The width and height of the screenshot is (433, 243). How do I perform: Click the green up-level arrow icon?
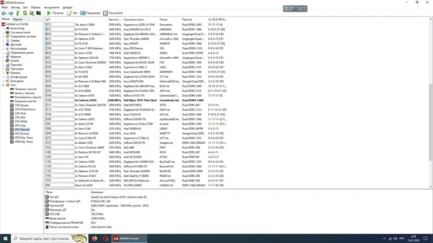coord(18,13)
